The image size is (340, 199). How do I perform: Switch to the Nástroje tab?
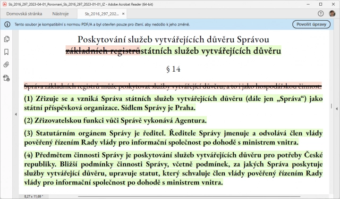[x=60, y=14]
